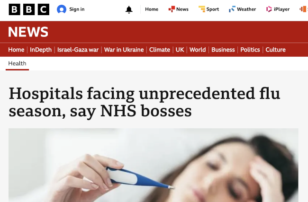Click the Weather icon
Screen dimensions: 308x202
pyautogui.click(x=232, y=9)
